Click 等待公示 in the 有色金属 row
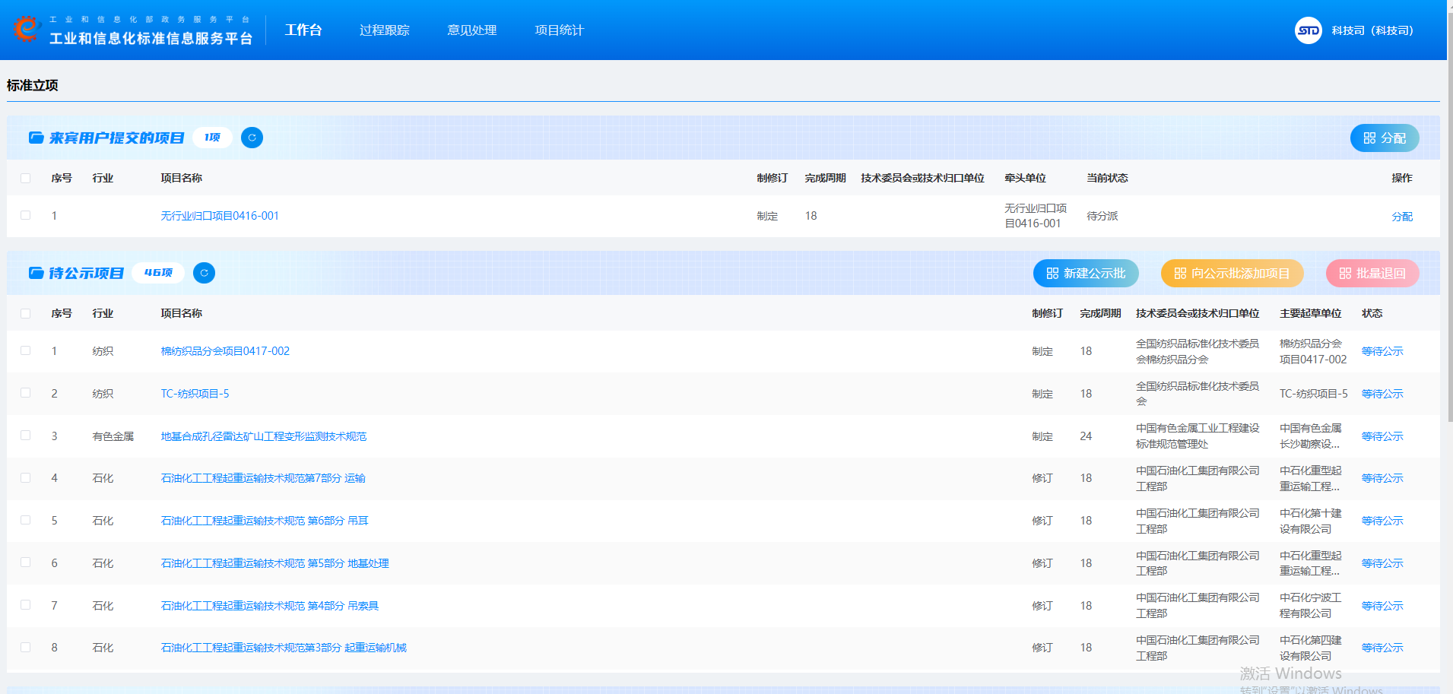Image resolution: width=1453 pixels, height=694 pixels. click(1382, 436)
